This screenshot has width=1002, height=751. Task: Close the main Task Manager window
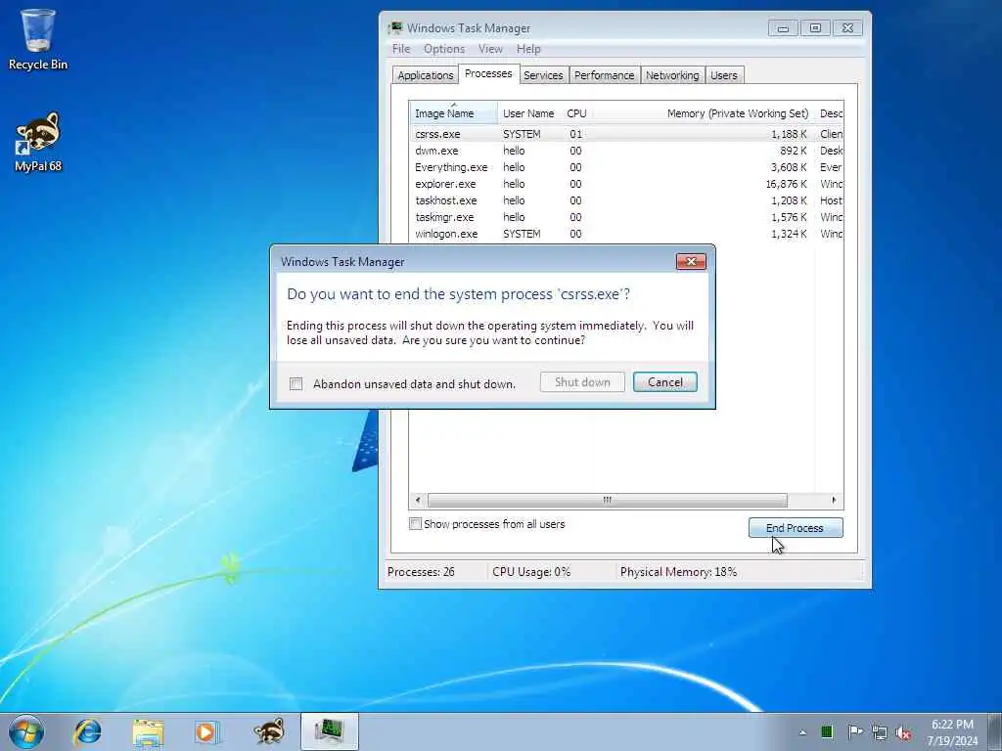click(848, 28)
